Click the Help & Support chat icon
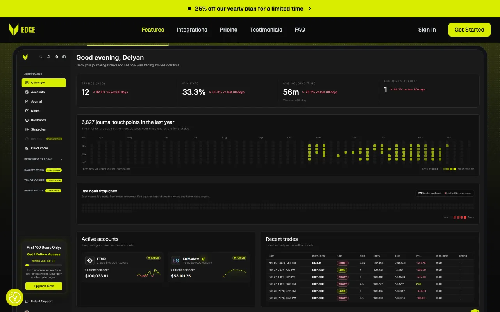Image resolution: width=500 pixels, height=312 pixels. tap(27, 301)
